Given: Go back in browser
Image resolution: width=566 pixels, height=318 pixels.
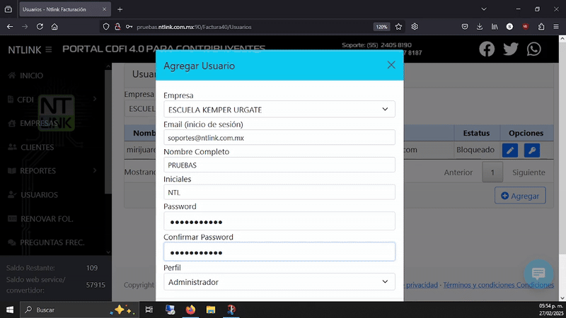Looking at the screenshot, I should [x=10, y=27].
